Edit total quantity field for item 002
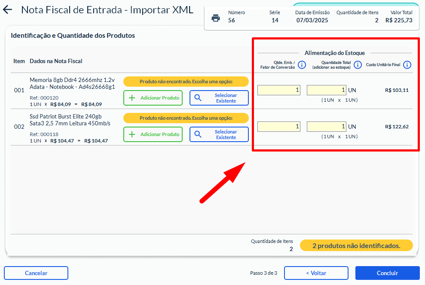The image size is (425, 285). pyautogui.click(x=326, y=127)
